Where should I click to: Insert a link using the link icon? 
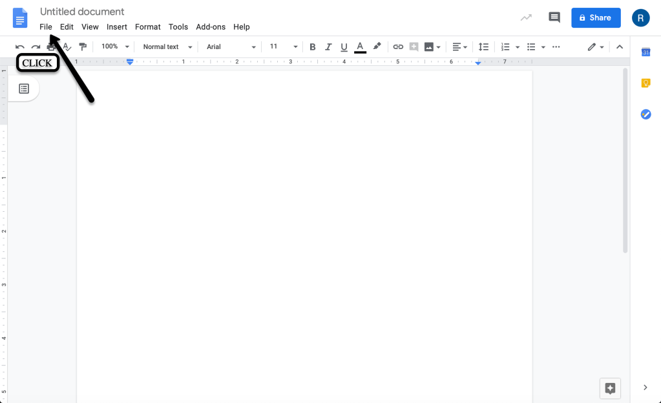(x=398, y=47)
